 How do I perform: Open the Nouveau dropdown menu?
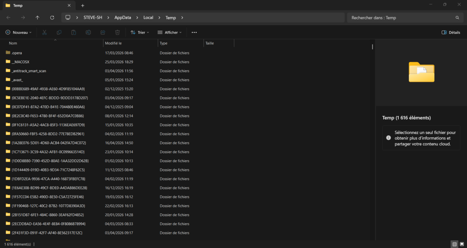[19, 33]
